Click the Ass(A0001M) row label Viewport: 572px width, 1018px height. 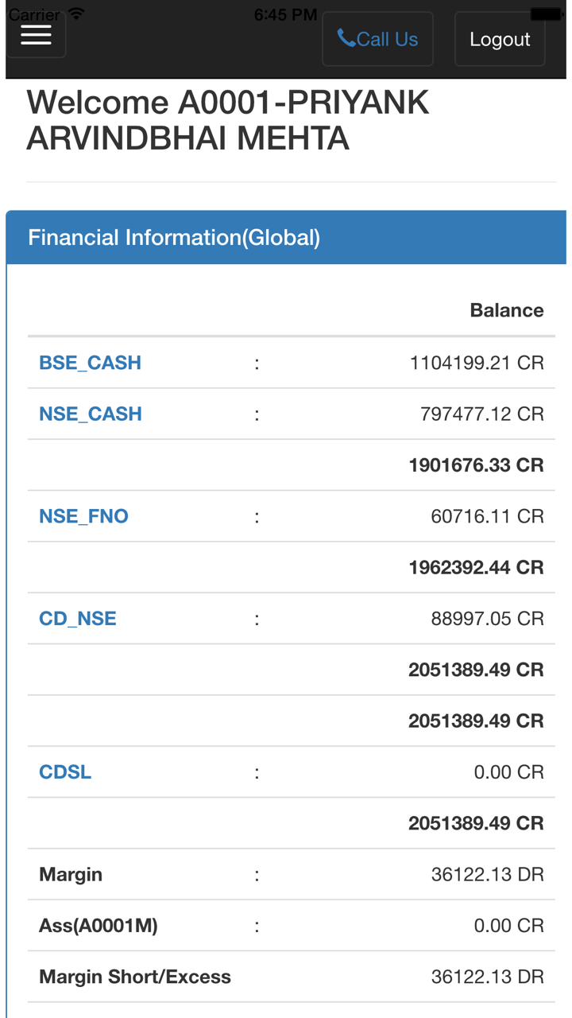(x=99, y=926)
